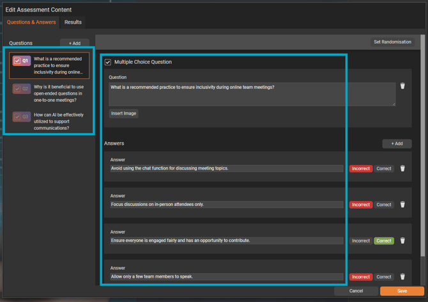The image size is (428, 302).
Task: Add a new question with + Add
Action: (75, 43)
